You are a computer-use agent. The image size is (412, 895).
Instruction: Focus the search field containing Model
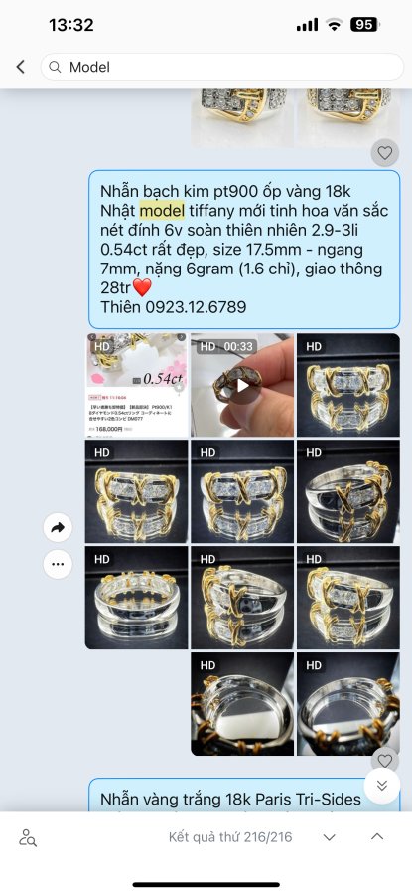(222, 67)
